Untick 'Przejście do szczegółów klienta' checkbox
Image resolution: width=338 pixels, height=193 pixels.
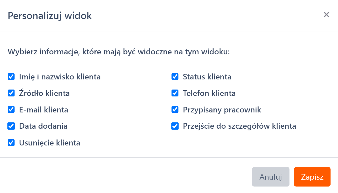(175, 126)
